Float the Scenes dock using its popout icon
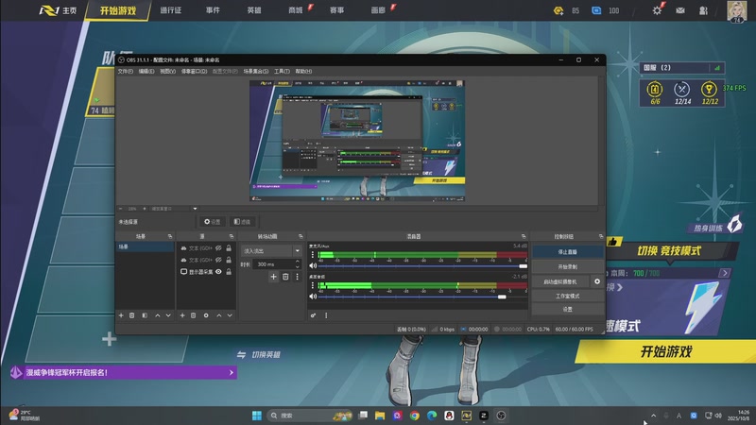 click(x=170, y=236)
